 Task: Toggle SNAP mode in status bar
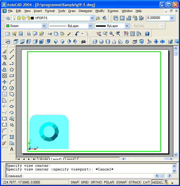(x=75, y=182)
